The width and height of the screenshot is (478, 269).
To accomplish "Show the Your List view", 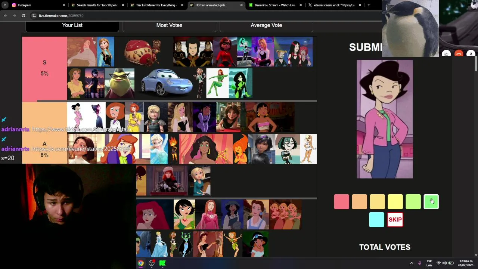I will (x=72, y=25).
